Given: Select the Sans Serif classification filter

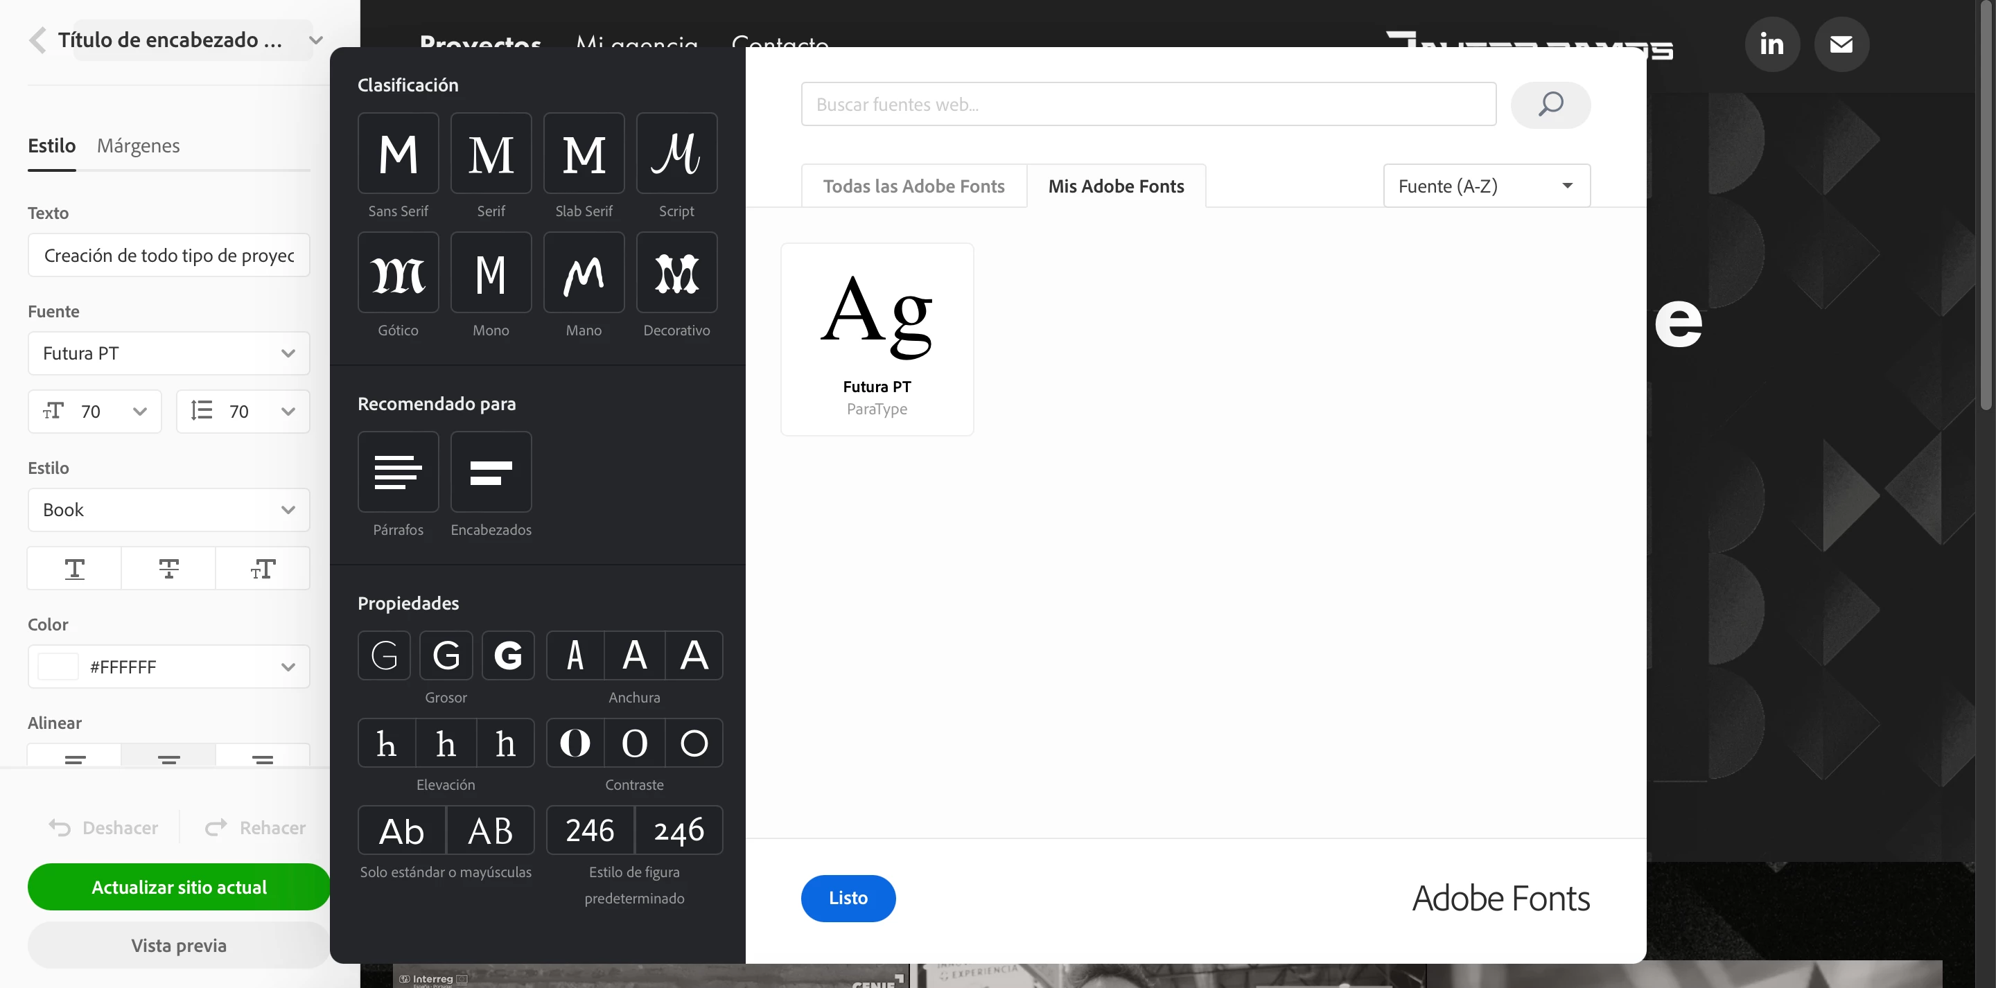Looking at the screenshot, I should coord(398,153).
